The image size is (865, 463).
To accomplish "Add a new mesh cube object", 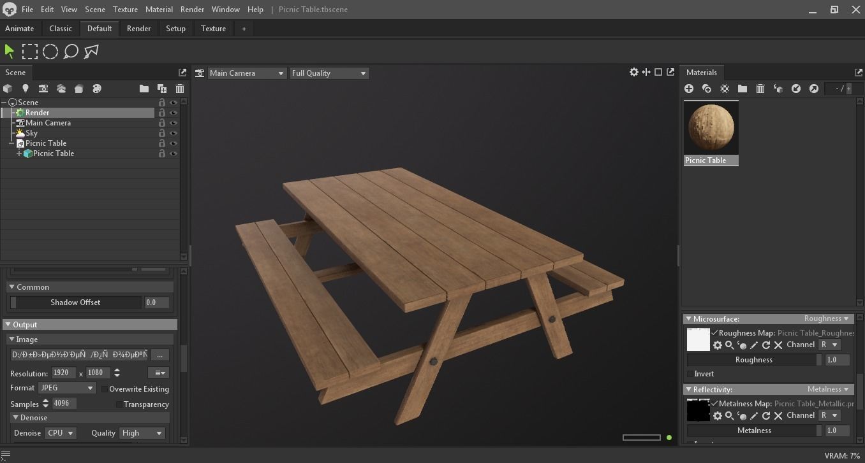I will [8, 89].
